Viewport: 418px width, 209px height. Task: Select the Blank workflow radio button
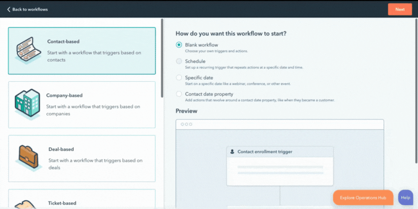[x=179, y=45]
